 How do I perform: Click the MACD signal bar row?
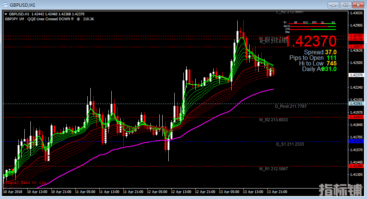coord(310,27)
